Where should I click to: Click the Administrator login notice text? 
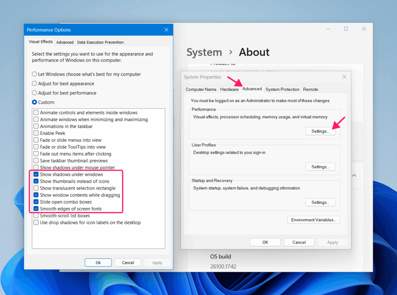(x=260, y=101)
